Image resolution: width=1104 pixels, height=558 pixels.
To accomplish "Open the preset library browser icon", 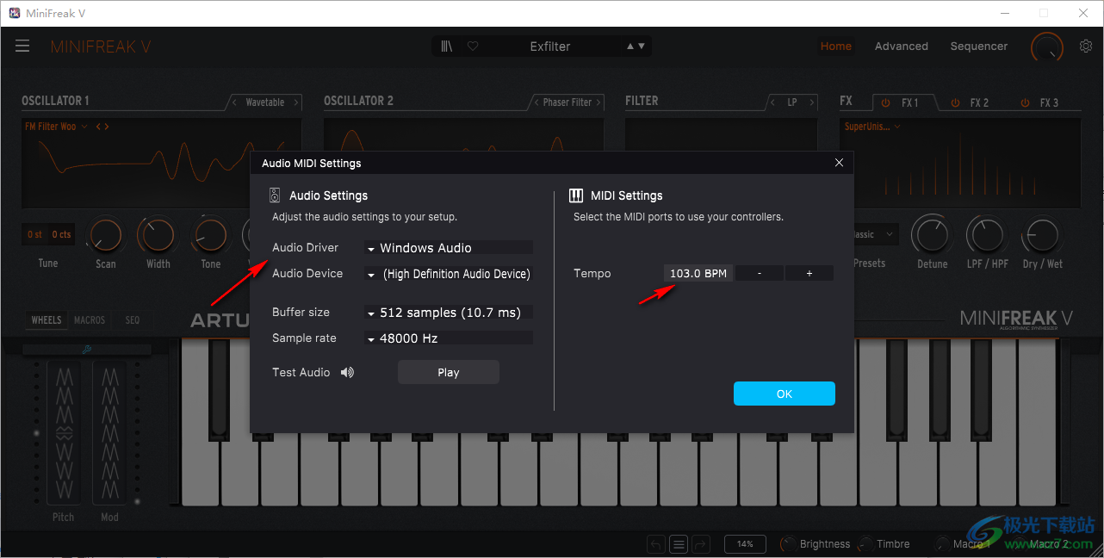I will point(446,46).
